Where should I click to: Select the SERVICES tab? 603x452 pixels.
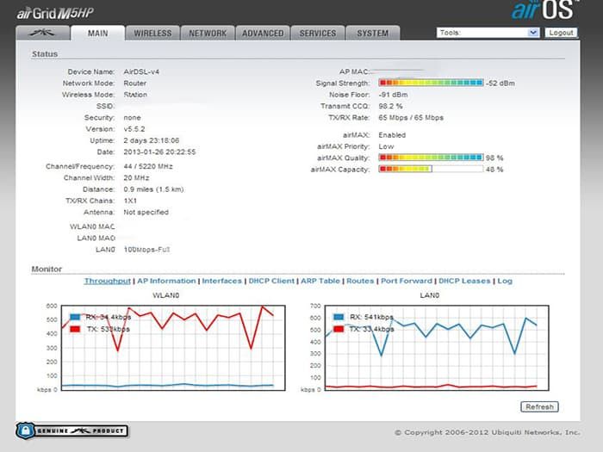(x=317, y=34)
